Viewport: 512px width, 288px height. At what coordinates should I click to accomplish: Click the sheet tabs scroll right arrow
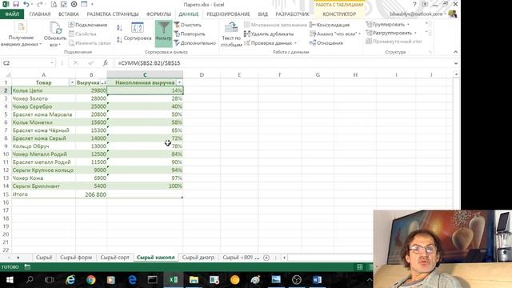[x=18, y=258]
